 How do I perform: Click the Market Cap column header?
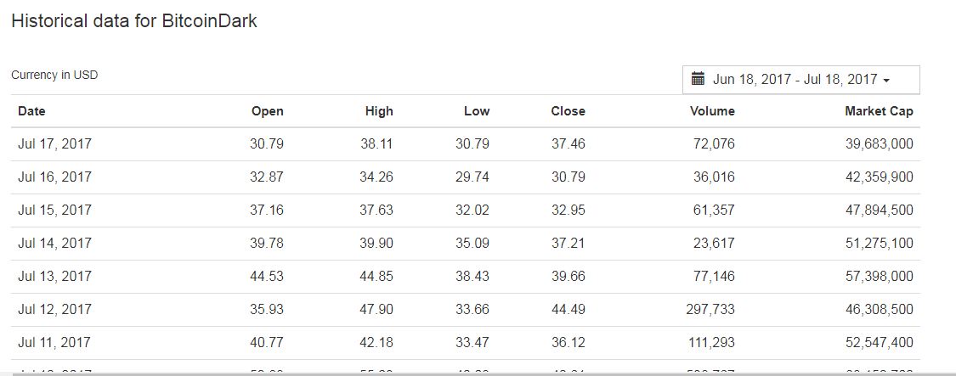pos(879,111)
